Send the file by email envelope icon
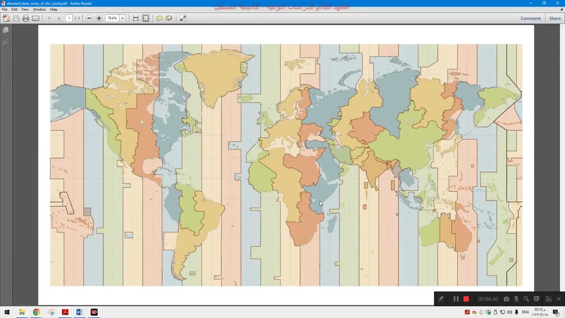The image size is (565, 318). [36, 18]
